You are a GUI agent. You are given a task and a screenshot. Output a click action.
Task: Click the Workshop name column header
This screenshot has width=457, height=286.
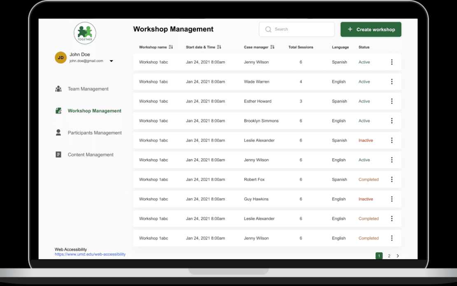pyautogui.click(x=153, y=47)
